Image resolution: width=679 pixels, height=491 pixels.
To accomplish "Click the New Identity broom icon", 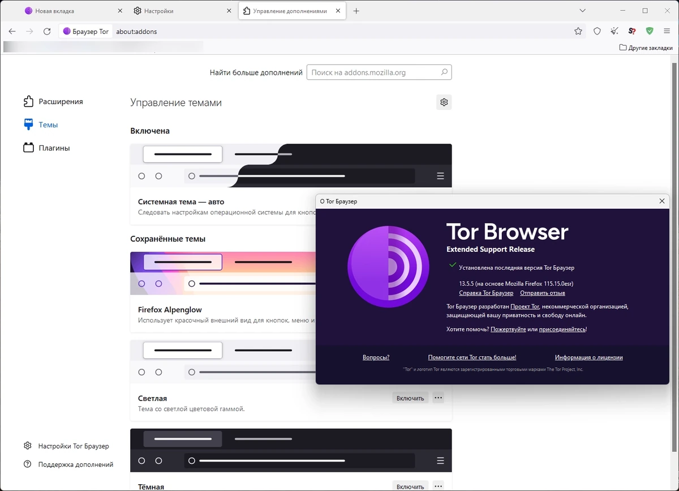I will click(x=614, y=32).
